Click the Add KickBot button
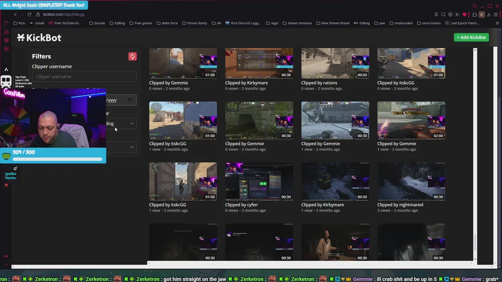This screenshot has height=282, width=502. pyautogui.click(x=471, y=37)
